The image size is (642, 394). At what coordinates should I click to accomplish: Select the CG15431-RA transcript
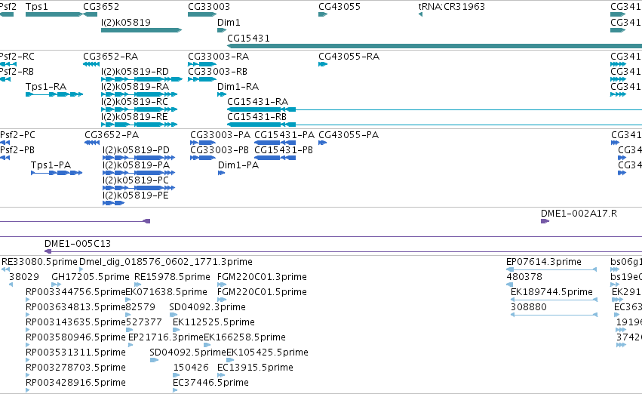click(x=435, y=109)
